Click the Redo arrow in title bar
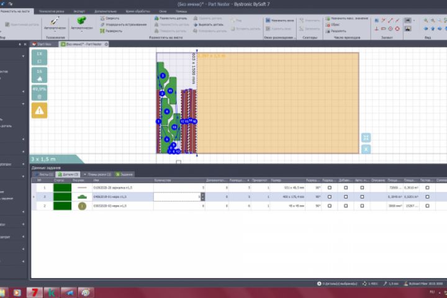The width and height of the screenshot is (447, 298). pyautogui.click(x=11, y=4)
